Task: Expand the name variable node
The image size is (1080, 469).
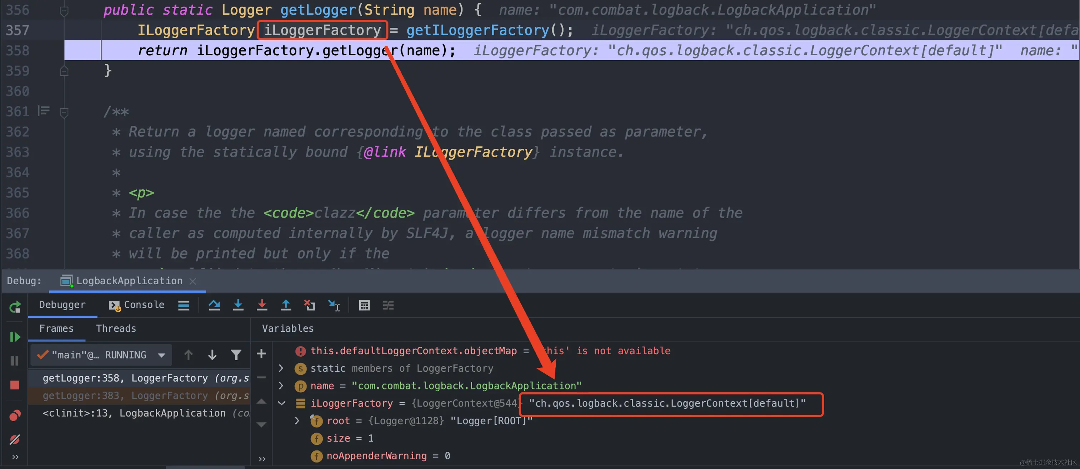Action: (x=281, y=386)
